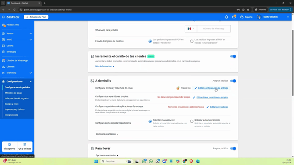
Task: Click the Cocina sidebar icon
Action: click(4, 46)
